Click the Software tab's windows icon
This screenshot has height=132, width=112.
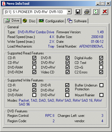pos(70,21)
